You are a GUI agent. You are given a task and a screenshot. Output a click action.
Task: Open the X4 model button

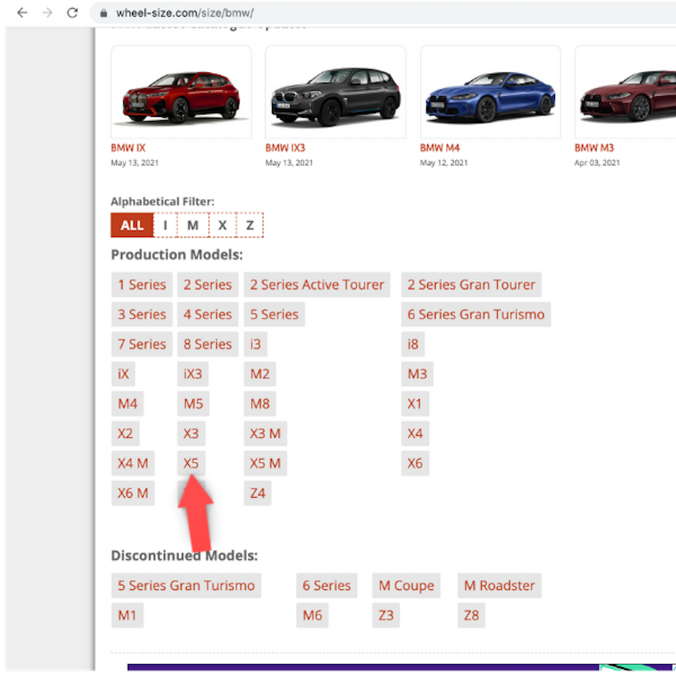(415, 433)
